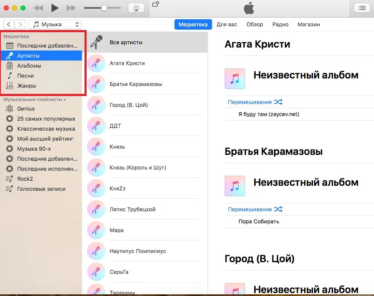Select the song Пора Собирать
374x296 pixels.
tap(259, 222)
